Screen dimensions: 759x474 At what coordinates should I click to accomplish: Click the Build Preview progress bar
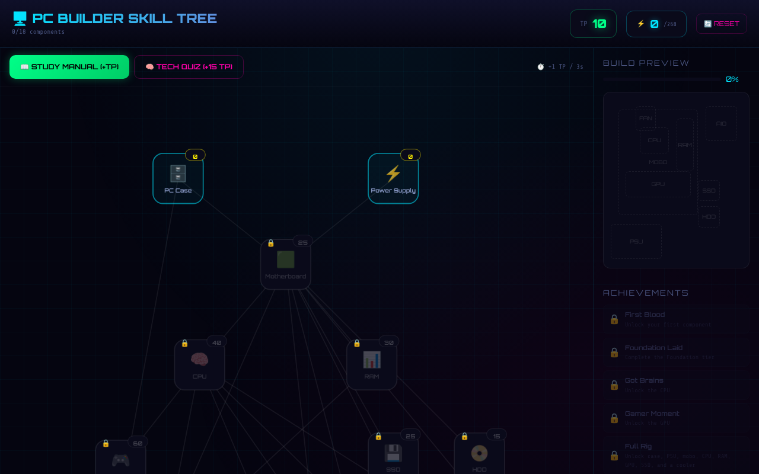[661, 79]
